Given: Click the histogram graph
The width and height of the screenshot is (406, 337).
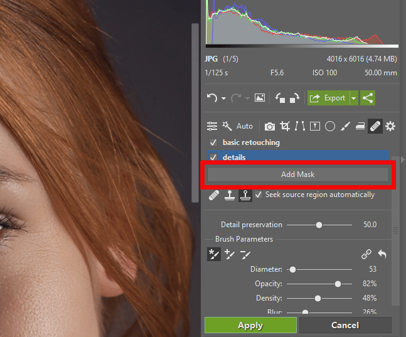Looking at the screenshot, I should [302, 22].
